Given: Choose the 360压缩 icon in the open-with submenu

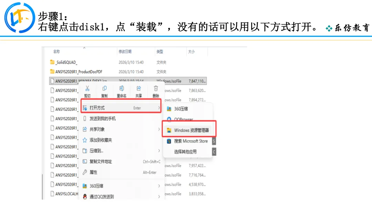Looking at the screenshot, I should point(169,109).
